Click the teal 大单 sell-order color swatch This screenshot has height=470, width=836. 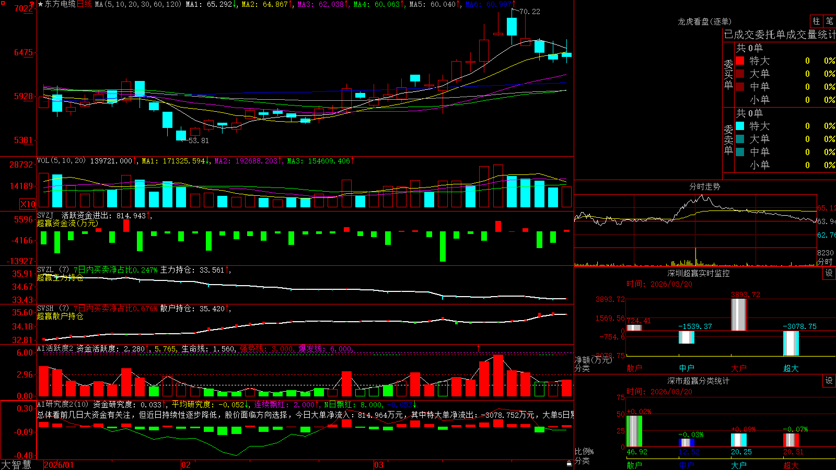740,139
